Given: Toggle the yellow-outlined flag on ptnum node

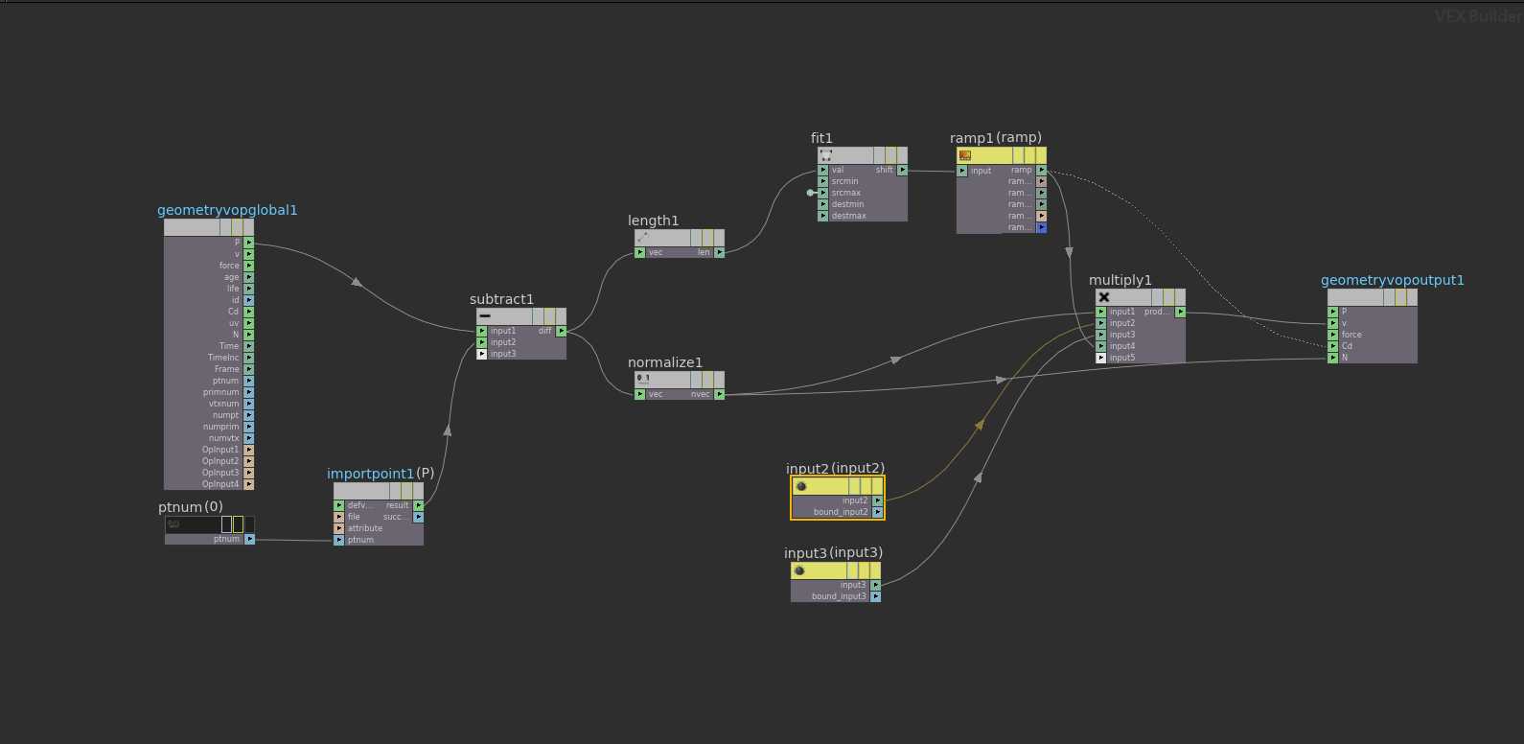Looking at the screenshot, I should coord(239,524).
